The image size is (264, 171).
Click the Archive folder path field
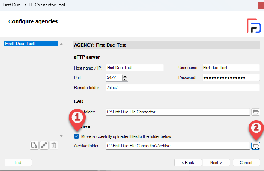point(178,146)
